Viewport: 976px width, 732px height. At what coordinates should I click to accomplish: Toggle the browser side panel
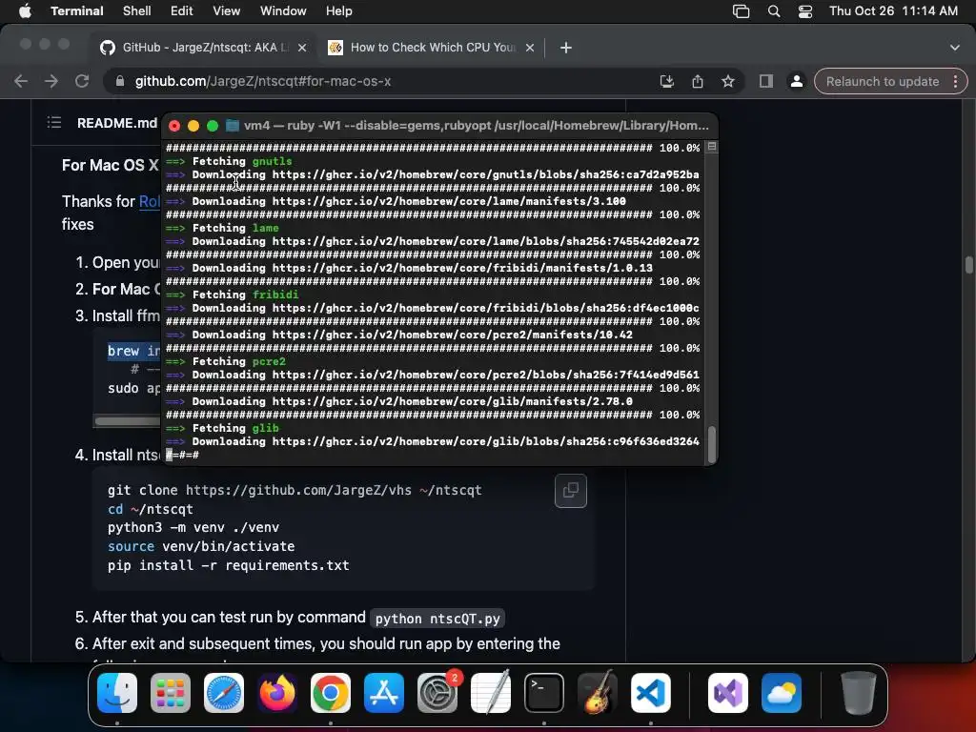[766, 82]
